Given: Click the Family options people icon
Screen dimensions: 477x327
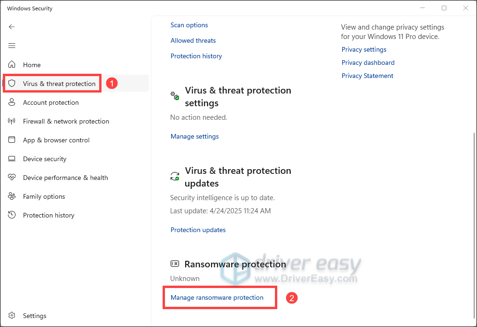Looking at the screenshot, I should [x=12, y=196].
